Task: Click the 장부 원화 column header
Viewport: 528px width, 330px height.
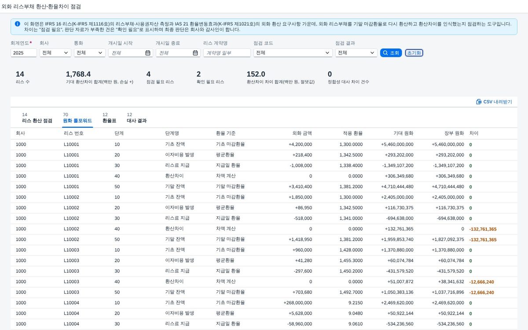Action: pos(454,133)
